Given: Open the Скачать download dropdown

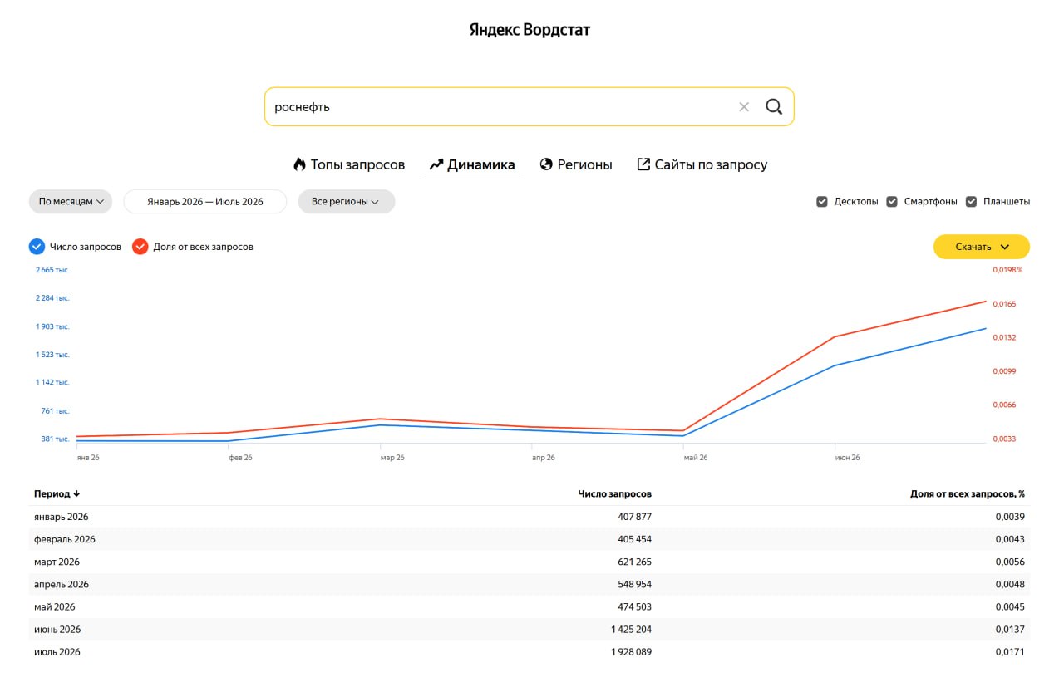Looking at the screenshot, I should tap(981, 247).
